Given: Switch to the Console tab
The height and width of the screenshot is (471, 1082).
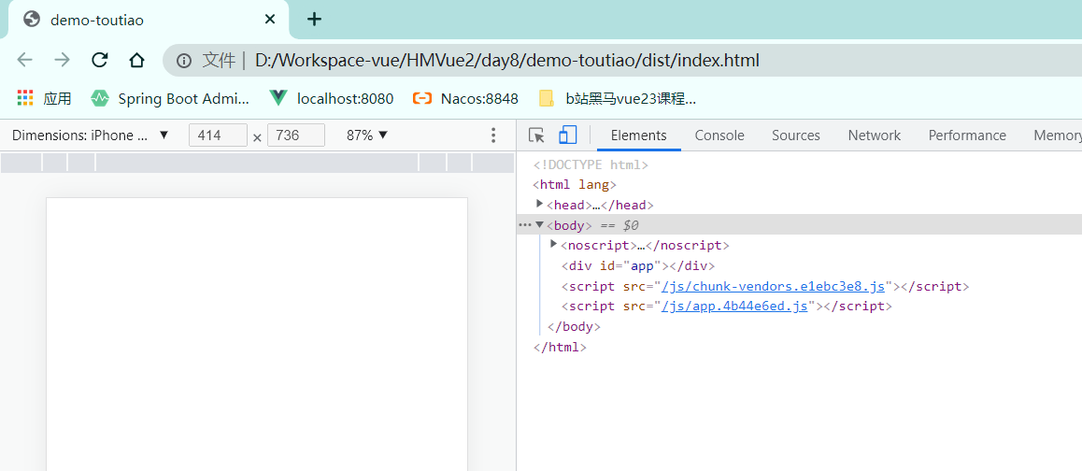Looking at the screenshot, I should pos(719,136).
